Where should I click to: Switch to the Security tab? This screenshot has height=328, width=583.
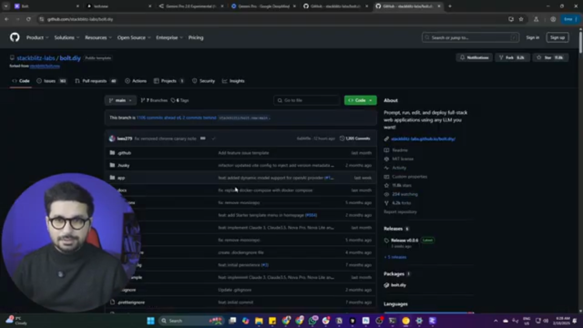pyautogui.click(x=203, y=81)
